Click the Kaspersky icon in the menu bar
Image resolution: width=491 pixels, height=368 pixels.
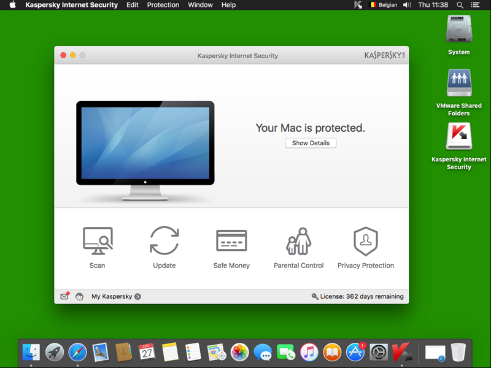click(x=358, y=5)
